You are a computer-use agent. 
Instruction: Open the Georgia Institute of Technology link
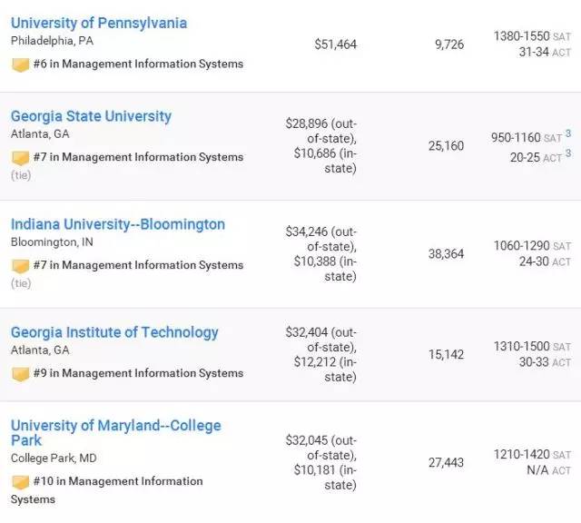(114, 332)
